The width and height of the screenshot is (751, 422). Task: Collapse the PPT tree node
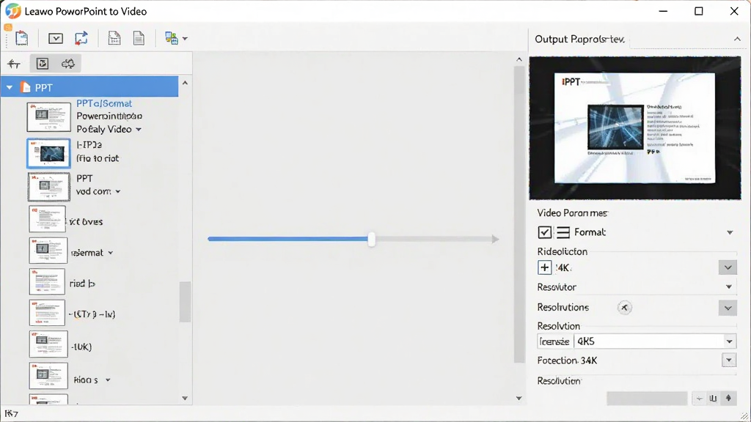pos(10,88)
